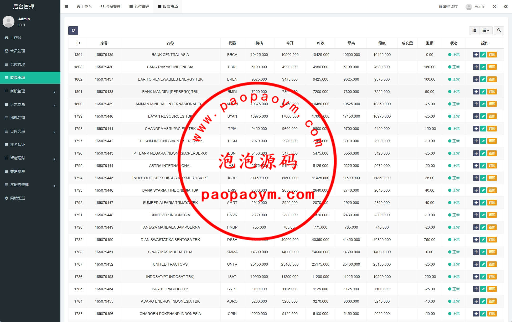Click 置顶 for BANK CENTRAL ASIA
This screenshot has height=322, width=512.
(x=492, y=55)
